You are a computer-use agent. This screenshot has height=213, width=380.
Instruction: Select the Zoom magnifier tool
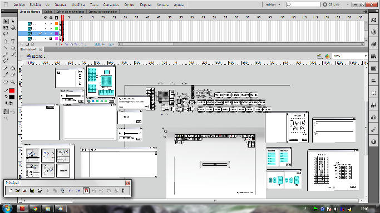(x=13, y=82)
